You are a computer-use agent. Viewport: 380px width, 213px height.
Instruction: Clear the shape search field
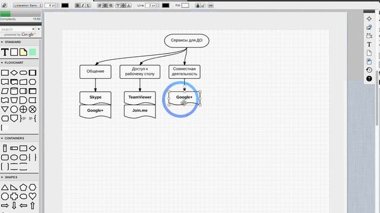coord(33,29)
